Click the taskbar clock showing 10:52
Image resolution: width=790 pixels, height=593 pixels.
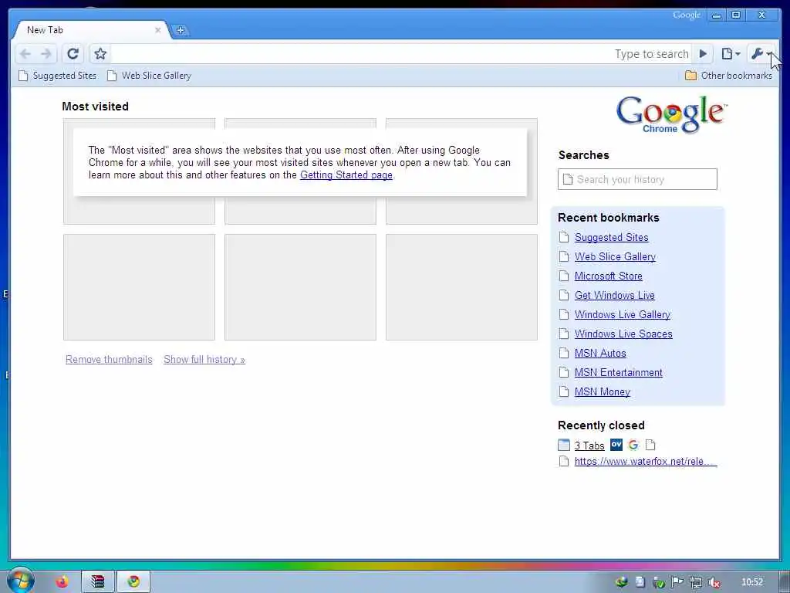pos(751,582)
